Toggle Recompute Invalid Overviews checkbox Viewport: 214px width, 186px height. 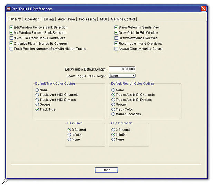pyautogui.click(x=116, y=44)
